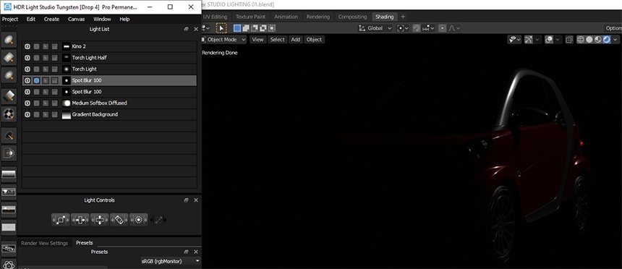The width and height of the screenshot is (622, 269).
Task: Select the sun light icon in the left toolbar
Action: 9,153
